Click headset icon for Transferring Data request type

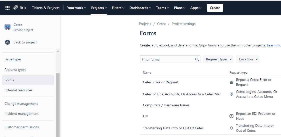(231, 128)
